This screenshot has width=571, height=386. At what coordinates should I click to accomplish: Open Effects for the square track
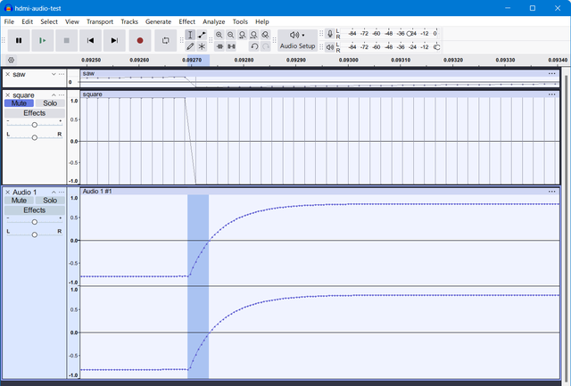[x=35, y=113]
